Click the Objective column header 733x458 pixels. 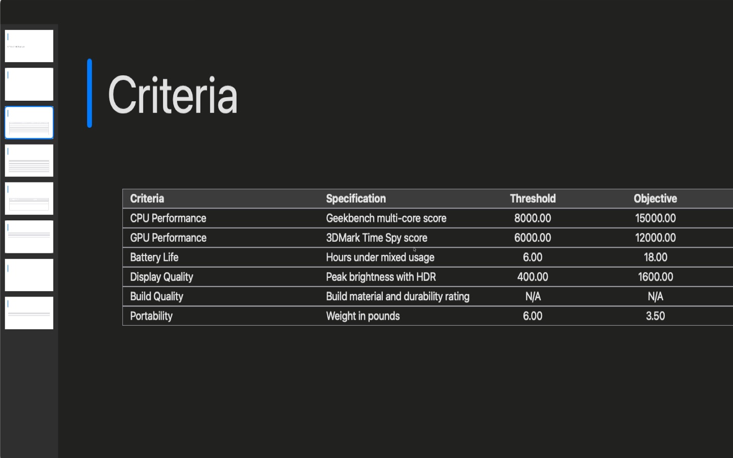[x=655, y=198]
